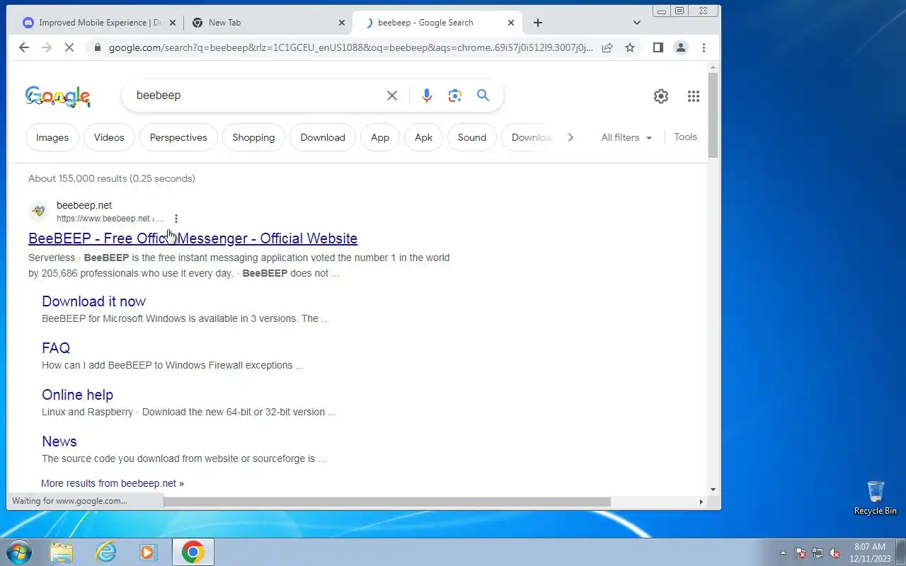This screenshot has height=566, width=906.
Task: Click More results from beebeep.net
Action: tap(113, 483)
